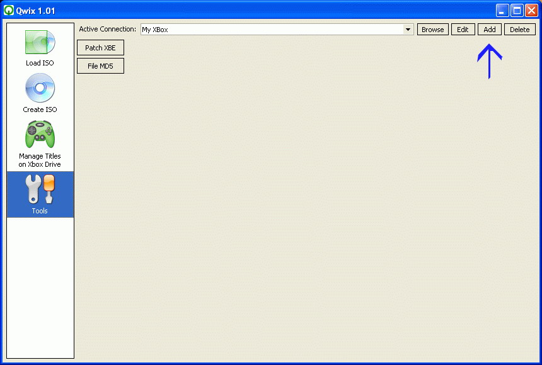Close the Qwix window
The width and height of the screenshot is (542, 365).
(x=531, y=10)
